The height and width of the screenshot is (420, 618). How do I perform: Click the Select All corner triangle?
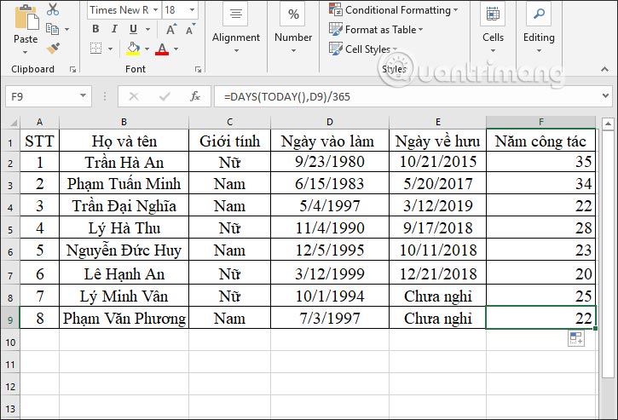tap(13, 123)
